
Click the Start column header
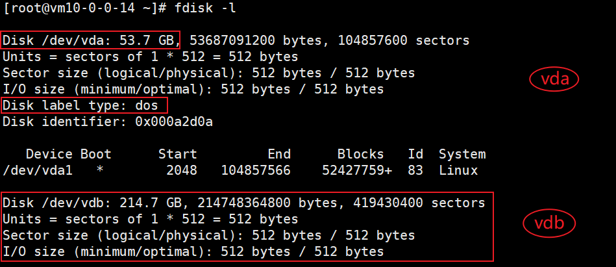tap(177, 154)
